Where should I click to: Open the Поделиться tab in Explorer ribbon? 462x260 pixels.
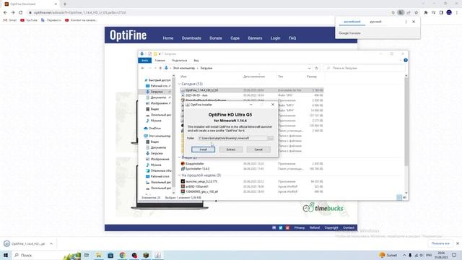click(179, 61)
